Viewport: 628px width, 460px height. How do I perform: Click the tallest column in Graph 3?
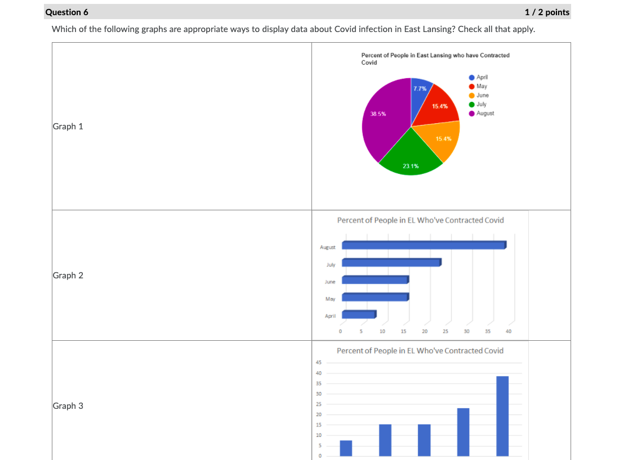[502, 416]
